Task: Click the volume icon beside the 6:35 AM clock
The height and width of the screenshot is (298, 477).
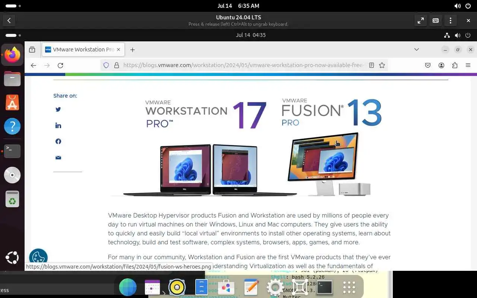Action: (x=457, y=6)
